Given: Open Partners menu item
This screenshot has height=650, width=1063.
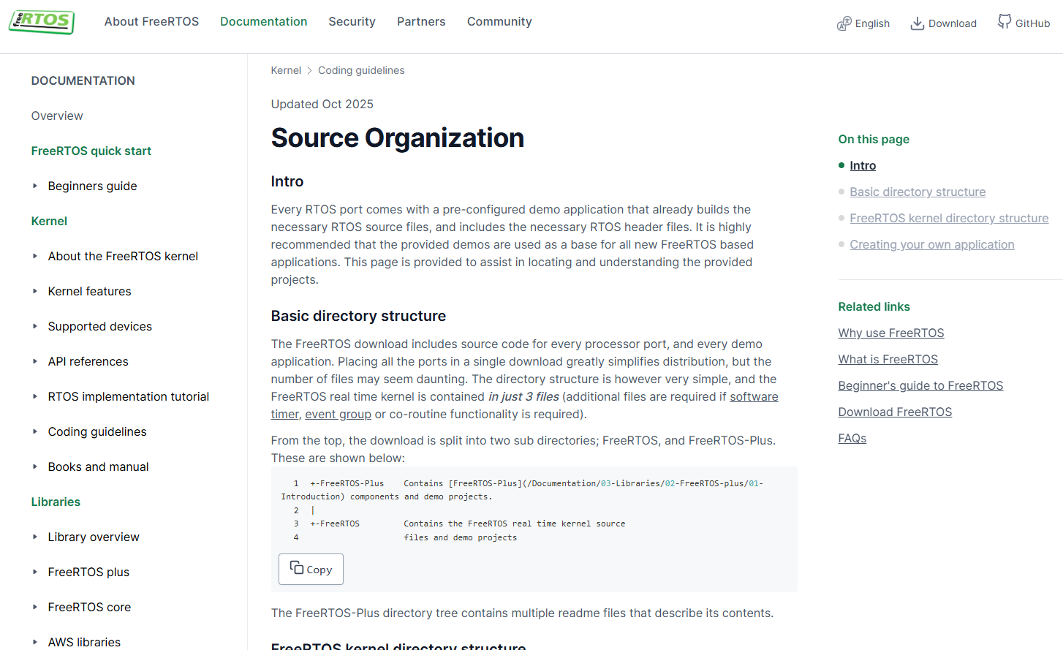Looking at the screenshot, I should click(421, 22).
